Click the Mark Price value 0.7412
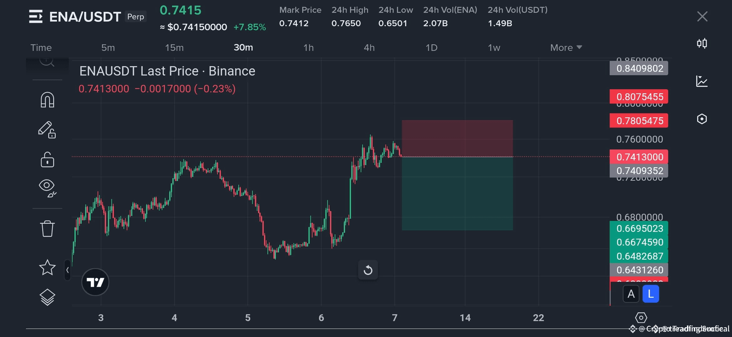Image resolution: width=732 pixels, height=337 pixels. click(294, 23)
